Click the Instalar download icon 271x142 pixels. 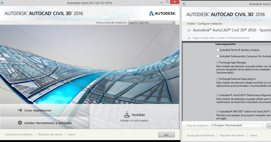coord(127,114)
